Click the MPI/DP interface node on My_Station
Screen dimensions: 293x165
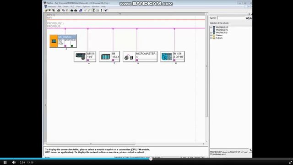tap(65, 46)
